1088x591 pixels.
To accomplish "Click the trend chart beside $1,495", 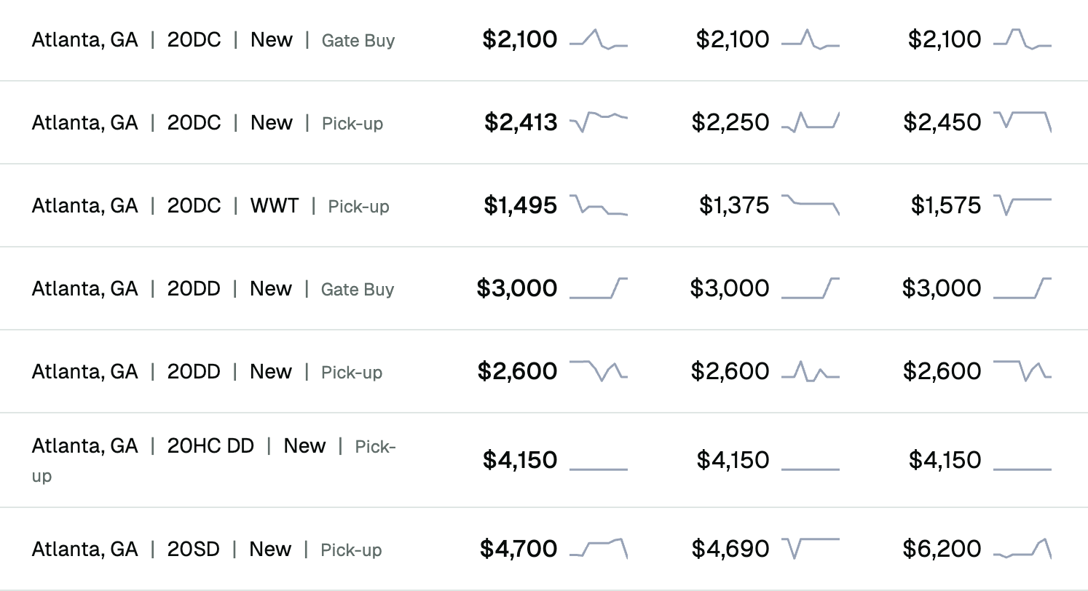I will 598,205.
